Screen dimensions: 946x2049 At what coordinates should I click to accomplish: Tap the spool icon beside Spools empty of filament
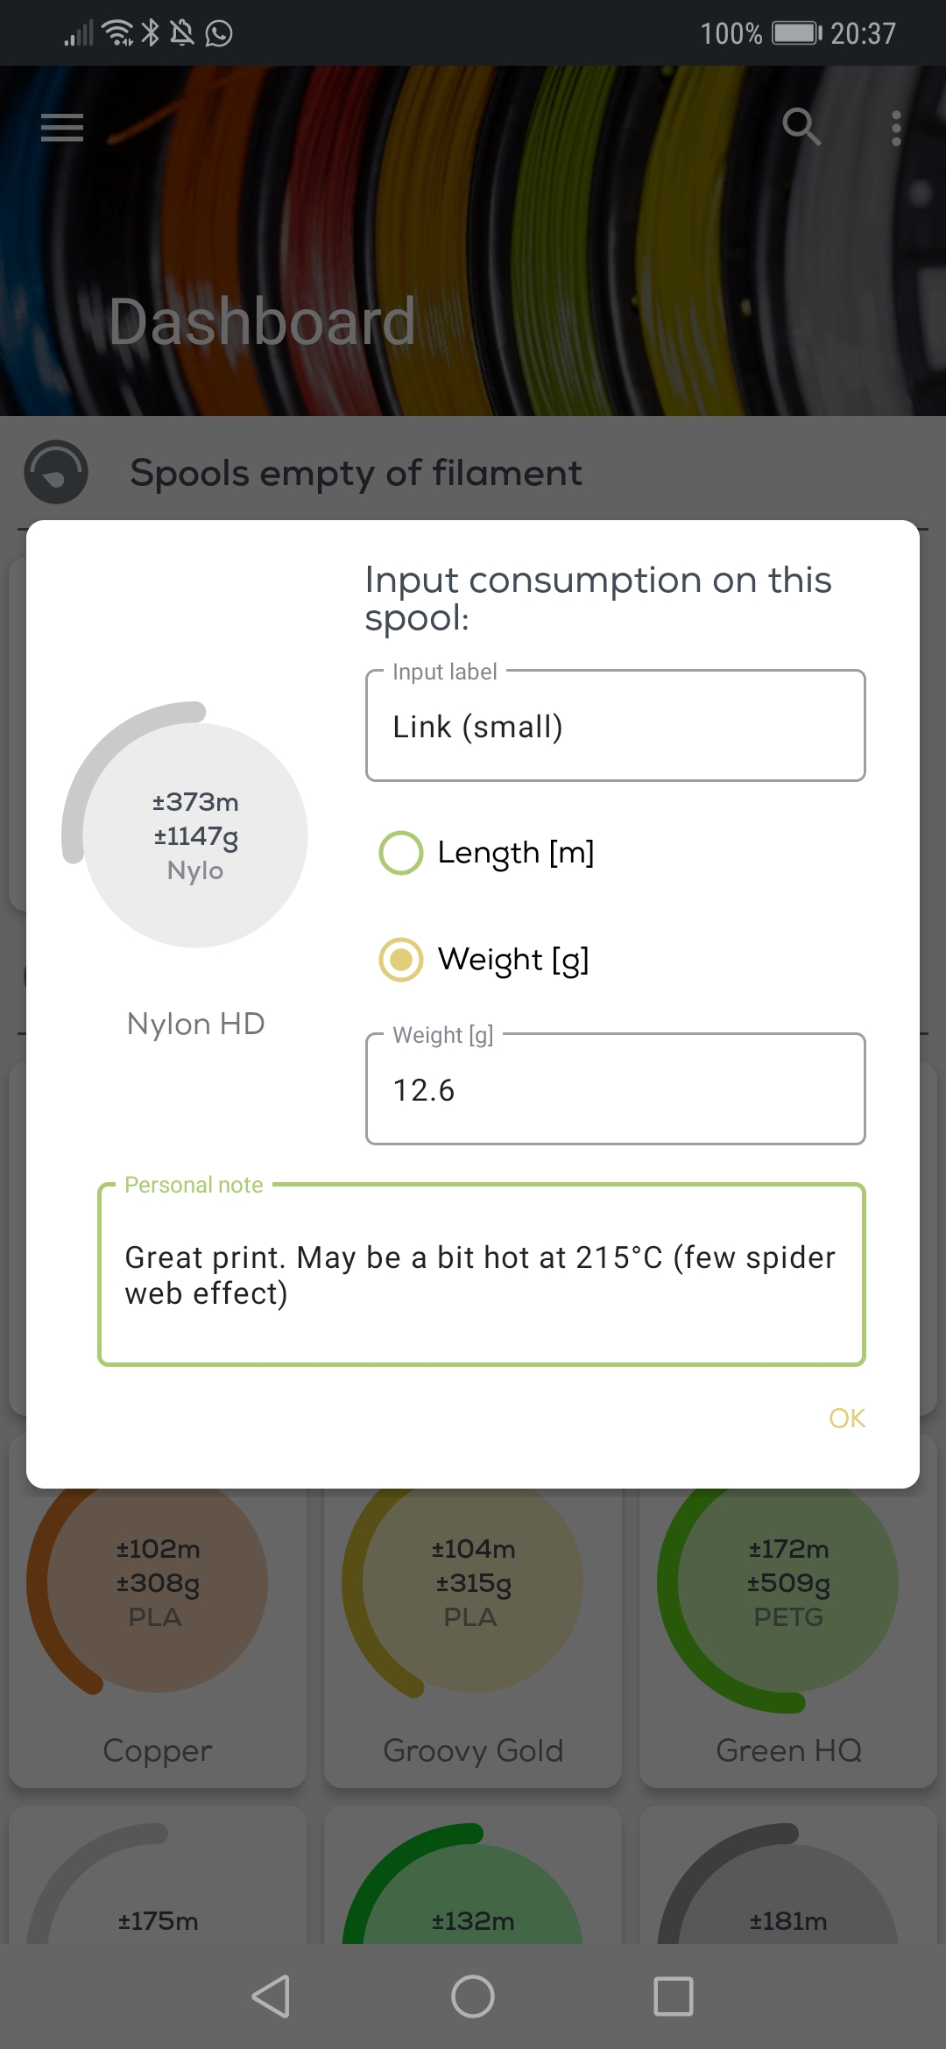point(56,472)
